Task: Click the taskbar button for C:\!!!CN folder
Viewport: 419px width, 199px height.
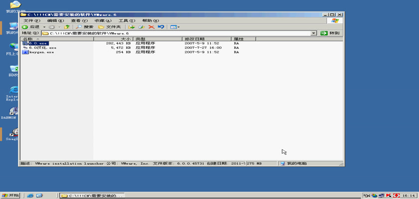Action: [92, 196]
